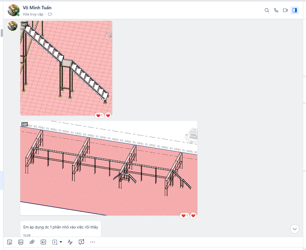Start a voice call with Võ Minh Tuấn

pos(276,10)
